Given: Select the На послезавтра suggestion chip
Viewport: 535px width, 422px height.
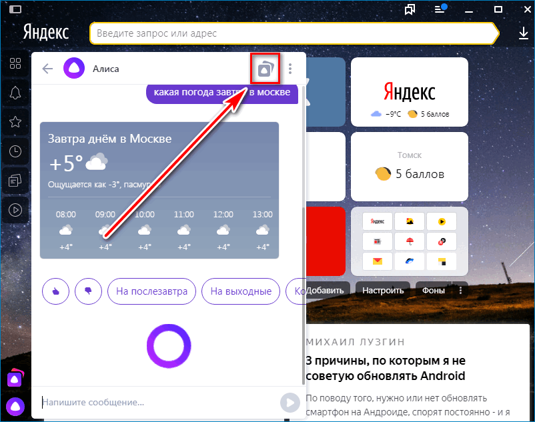Looking at the screenshot, I should tap(151, 291).
